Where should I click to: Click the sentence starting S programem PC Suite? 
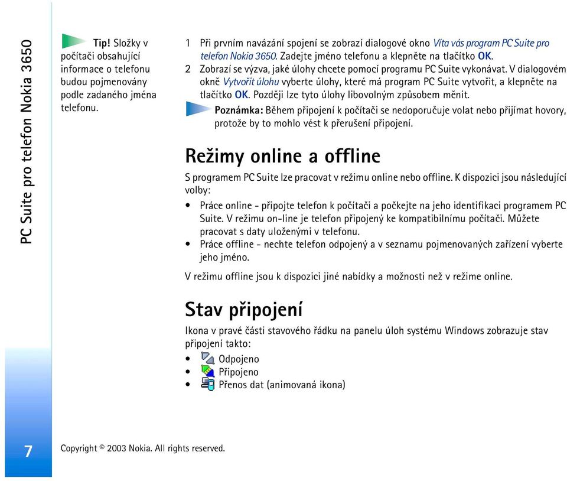tap(376, 184)
